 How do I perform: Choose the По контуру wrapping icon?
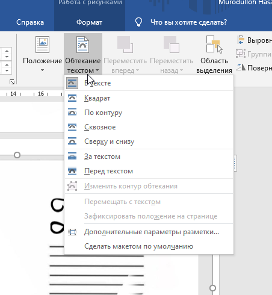[72, 113]
